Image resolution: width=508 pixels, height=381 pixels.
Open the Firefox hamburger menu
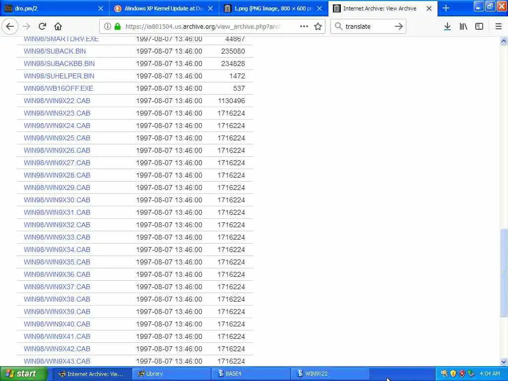tap(499, 27)
